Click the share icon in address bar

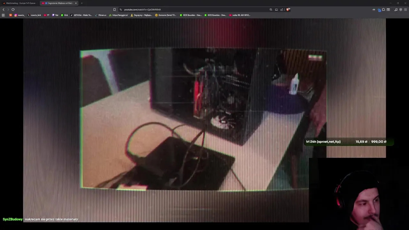click(282, 10)
